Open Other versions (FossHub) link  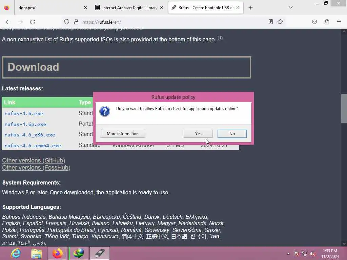(x=36, y=168)
